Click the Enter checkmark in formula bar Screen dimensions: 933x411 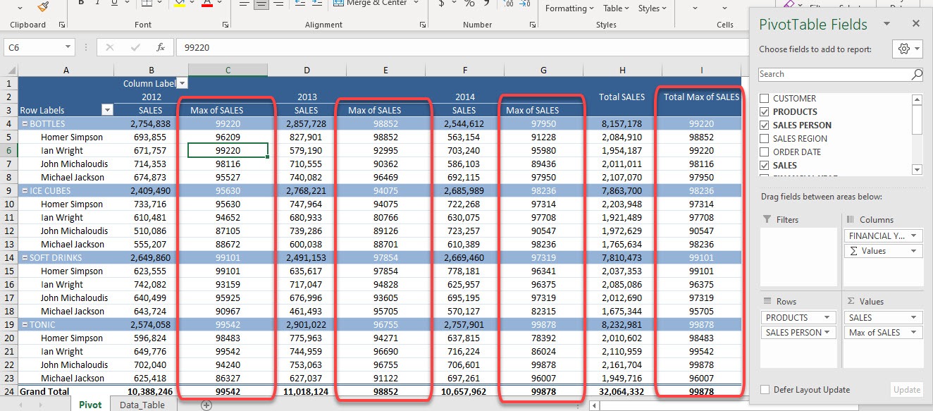[x=135, y=47]
